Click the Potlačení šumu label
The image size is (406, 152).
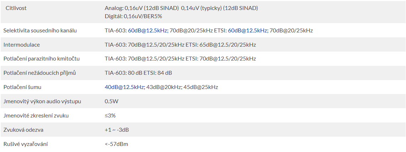22,87
